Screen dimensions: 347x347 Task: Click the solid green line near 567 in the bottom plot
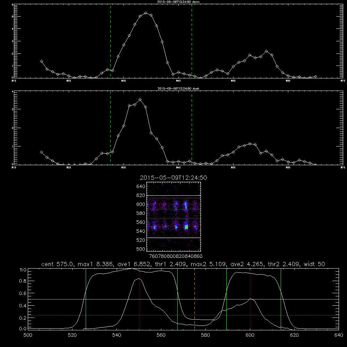(177, 299)
